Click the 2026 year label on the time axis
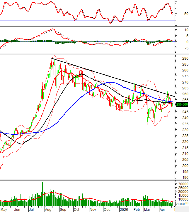Image resolution: width=189 pixels, height=212 pixels. tap(124, 210)
